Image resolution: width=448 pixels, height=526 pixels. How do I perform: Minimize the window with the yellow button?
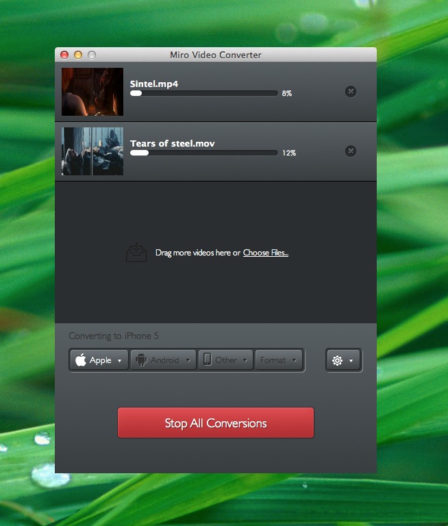[78, 55]
